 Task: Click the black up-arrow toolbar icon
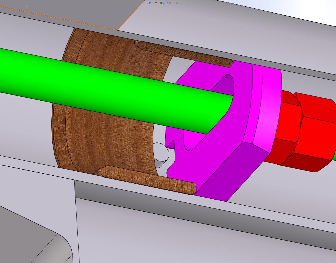(156, 3)
